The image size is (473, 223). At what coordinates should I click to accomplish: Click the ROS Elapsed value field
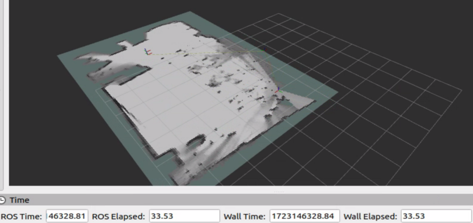click(184, 216)
